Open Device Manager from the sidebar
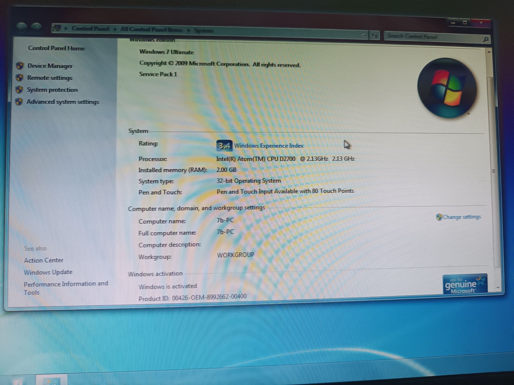Screen dimensions: 514x385 tap(50, 66)
